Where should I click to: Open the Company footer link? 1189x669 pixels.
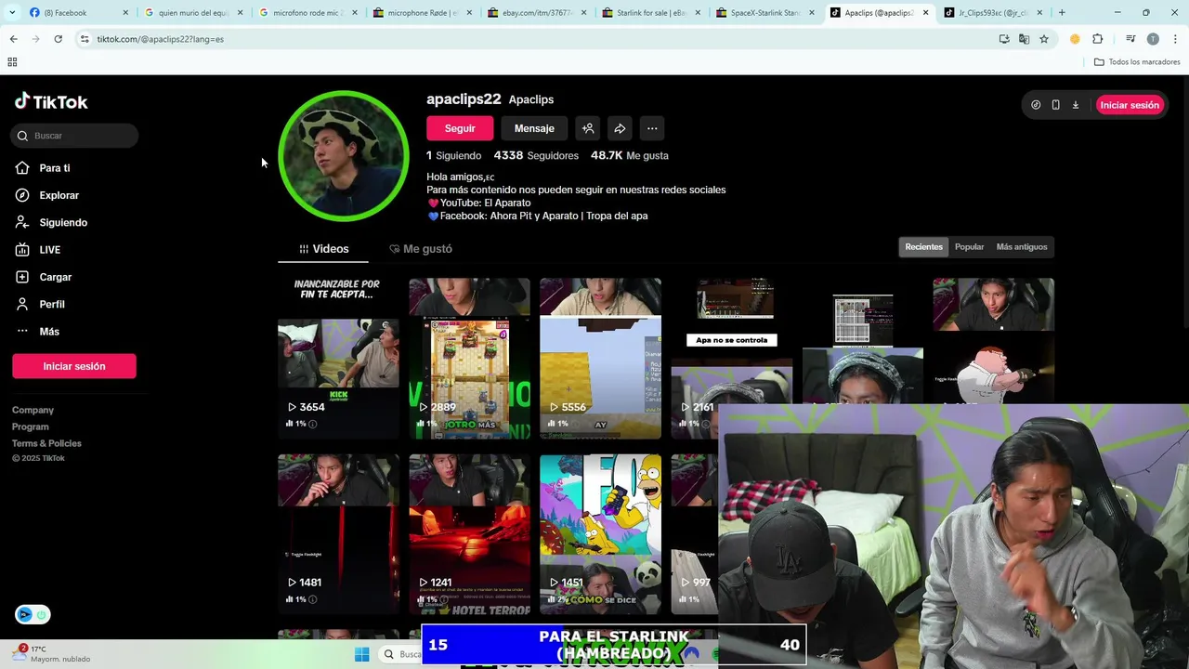(33, 410)
